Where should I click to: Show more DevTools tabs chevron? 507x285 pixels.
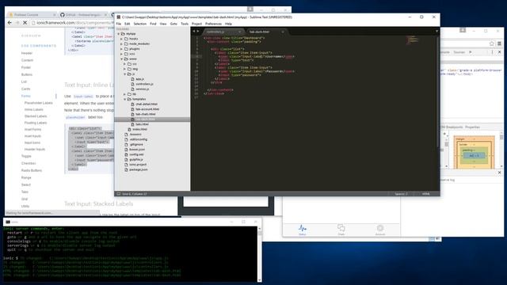point(471,52)
